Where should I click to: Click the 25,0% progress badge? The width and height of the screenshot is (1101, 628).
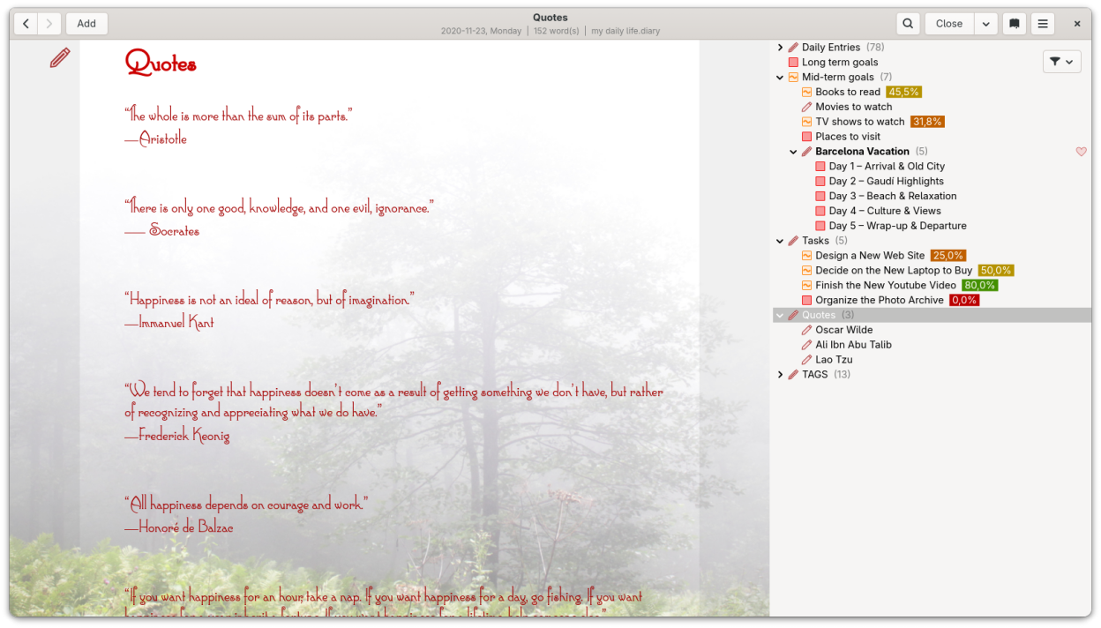click(948, 256)
